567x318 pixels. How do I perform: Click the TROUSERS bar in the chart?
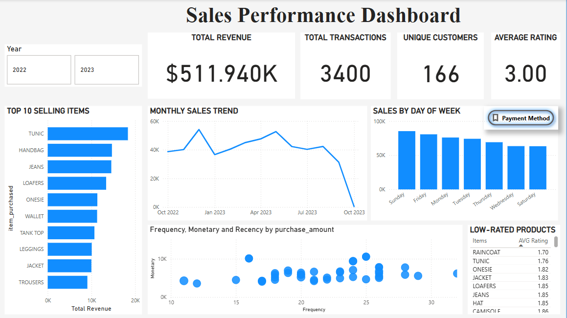(68, 282)
